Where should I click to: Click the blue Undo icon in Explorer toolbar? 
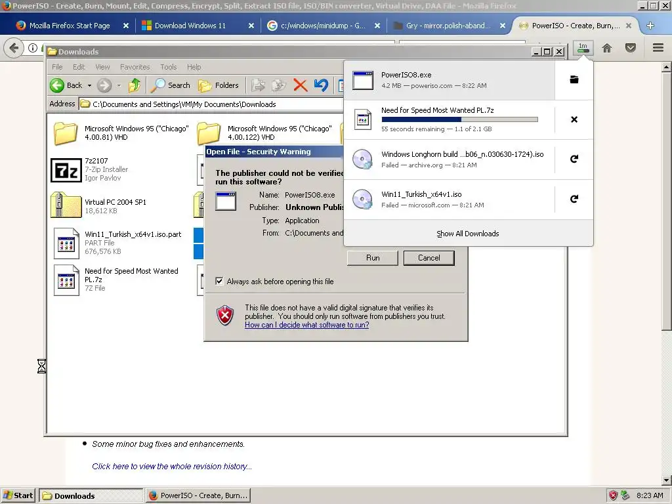[x=320, y=85]
